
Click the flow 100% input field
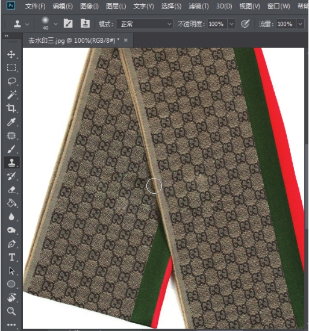(286, 24)
